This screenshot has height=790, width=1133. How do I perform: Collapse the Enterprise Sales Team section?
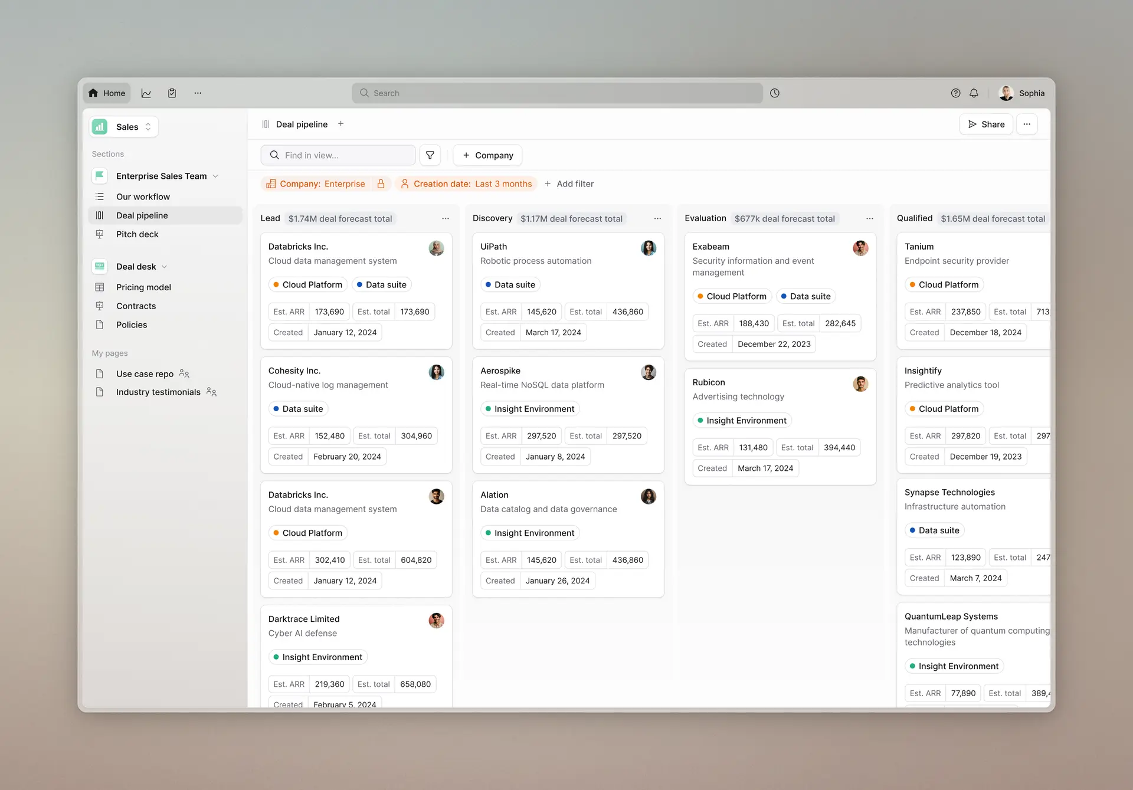(x=215, y=176)
